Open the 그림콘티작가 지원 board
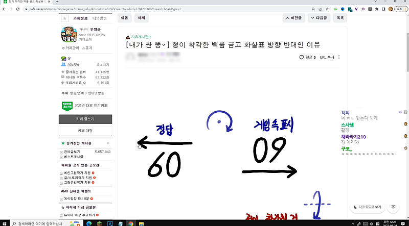Image resolution: width=409 pixels, height=226 pixels. 77,183
